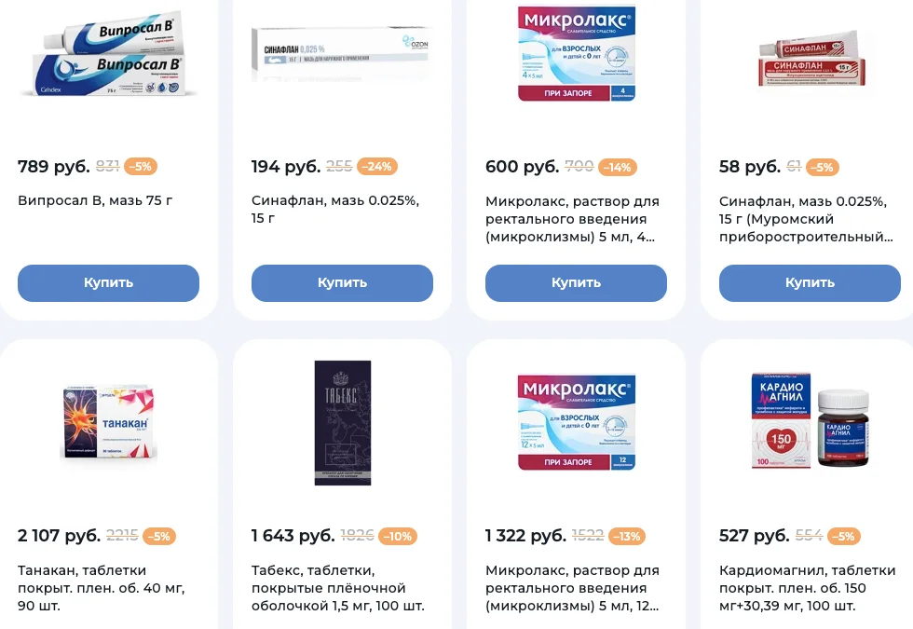Click Купить button for Випросал В
913x629 pixels.
click(x=108, y=283)
